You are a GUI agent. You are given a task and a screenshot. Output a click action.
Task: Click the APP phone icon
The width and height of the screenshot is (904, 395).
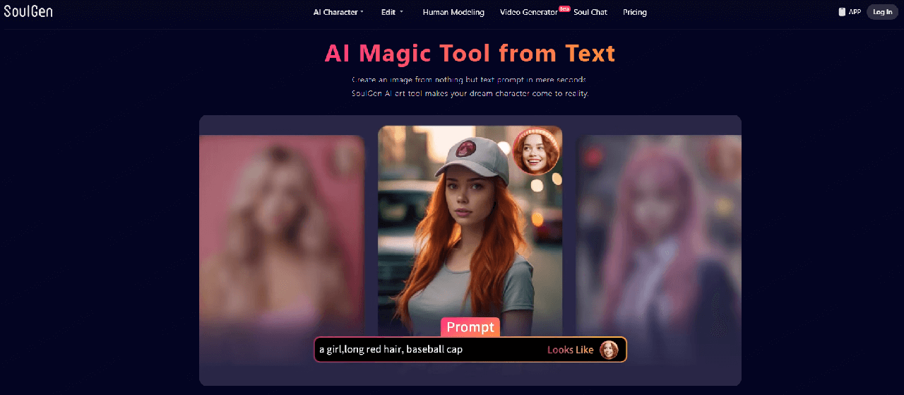842,12
